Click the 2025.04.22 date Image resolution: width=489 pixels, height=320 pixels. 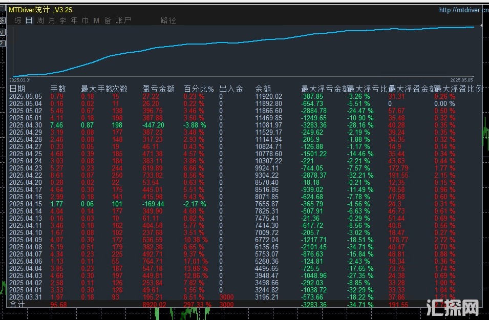26,175
